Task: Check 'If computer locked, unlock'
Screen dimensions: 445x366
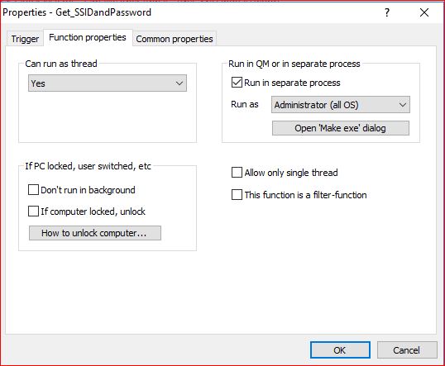Action: (x=33, y=212)
